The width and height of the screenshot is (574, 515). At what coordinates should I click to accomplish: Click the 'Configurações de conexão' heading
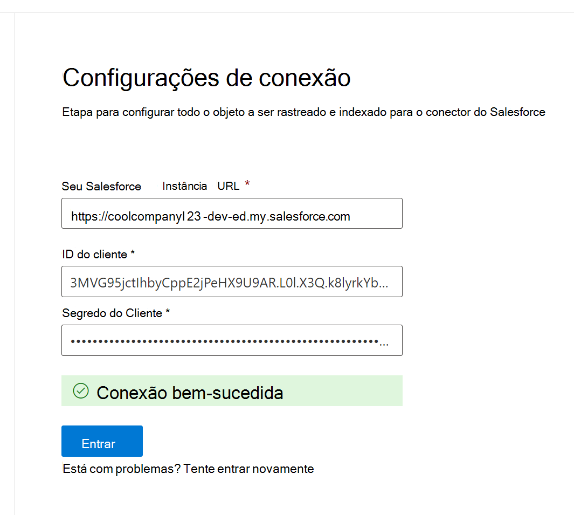(x=206, y=78)
